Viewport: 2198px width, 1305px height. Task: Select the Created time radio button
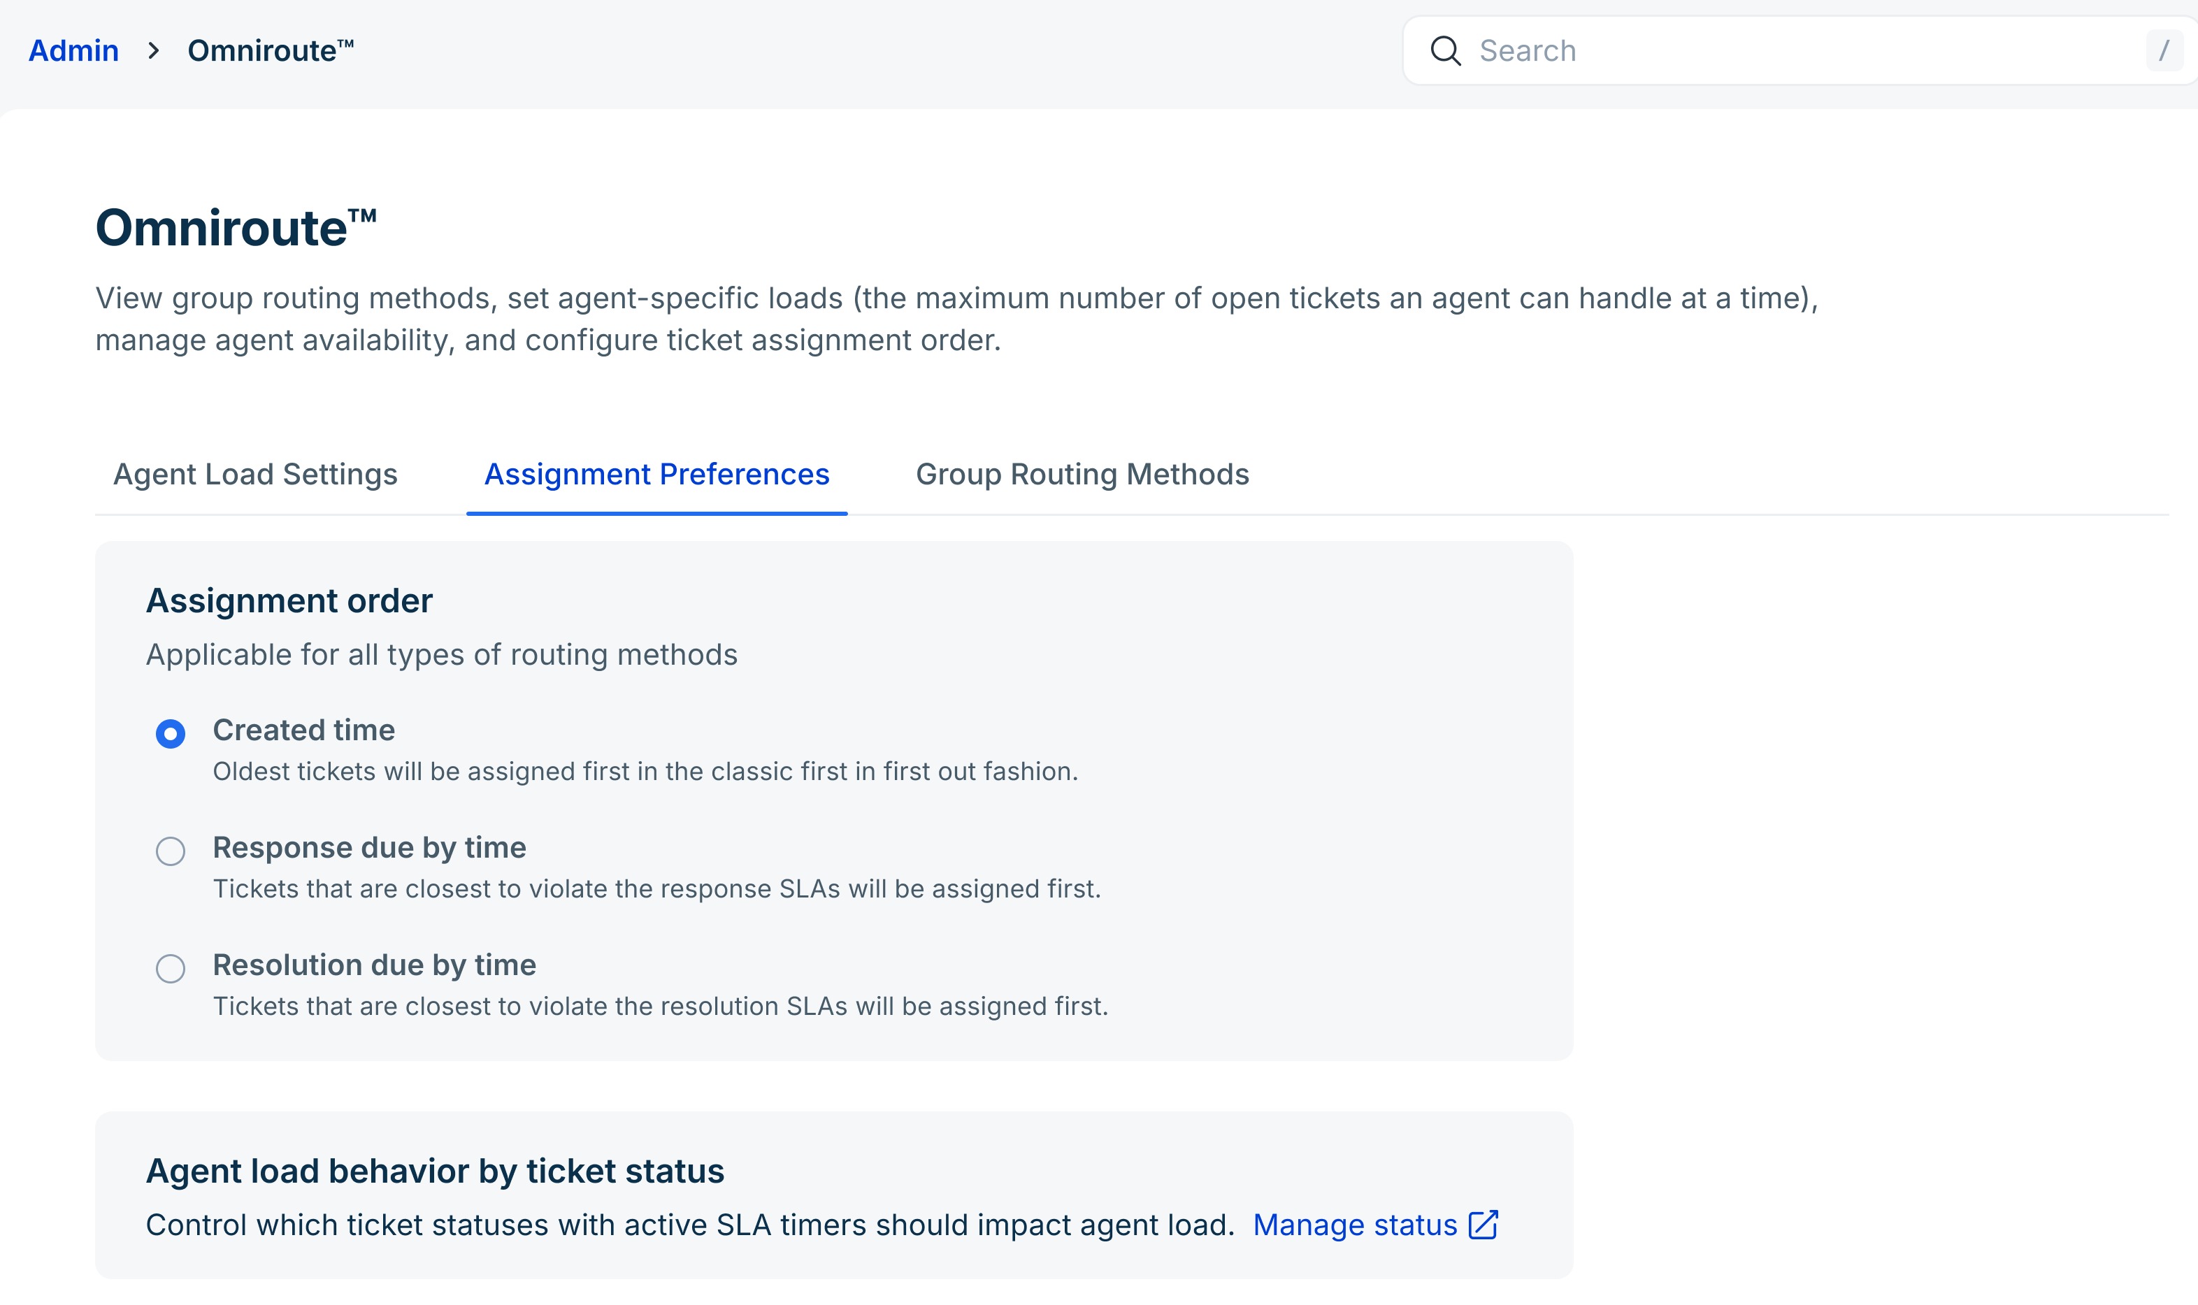click(171, 733)
